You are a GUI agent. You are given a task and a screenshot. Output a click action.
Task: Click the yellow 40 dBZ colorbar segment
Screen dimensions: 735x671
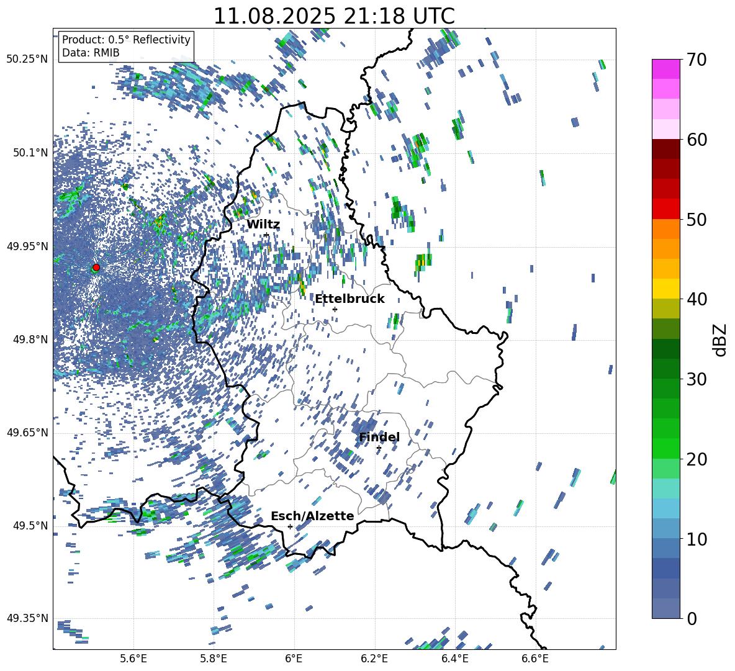pos(665,289)
